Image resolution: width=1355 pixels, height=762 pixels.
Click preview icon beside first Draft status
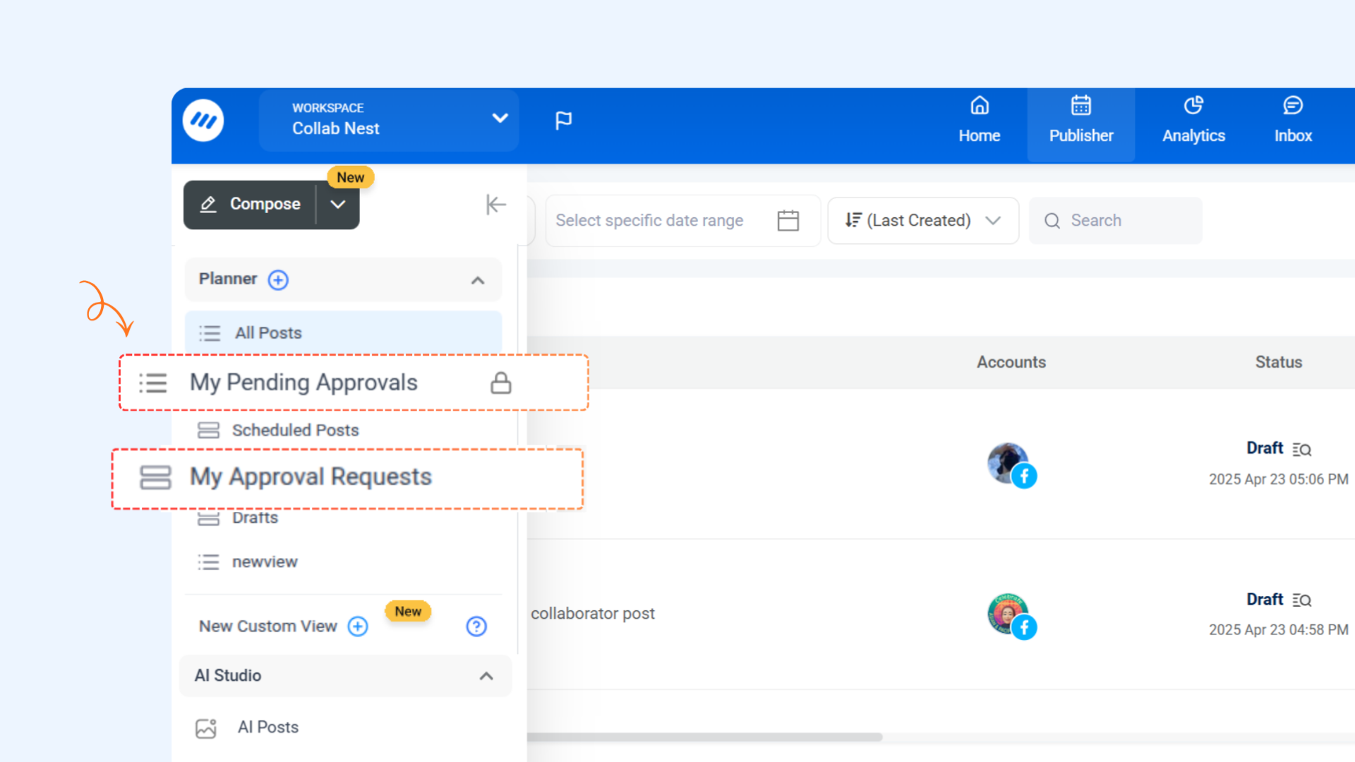coord(1302,449)
